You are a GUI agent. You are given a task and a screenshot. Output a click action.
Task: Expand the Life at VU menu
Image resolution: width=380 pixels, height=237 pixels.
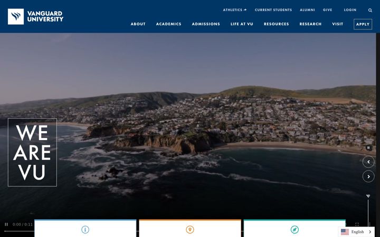click(x=242, y=24)
